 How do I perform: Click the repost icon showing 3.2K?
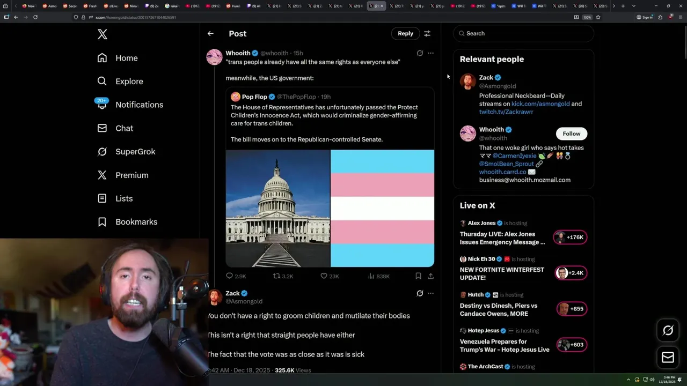pos(276,276)
